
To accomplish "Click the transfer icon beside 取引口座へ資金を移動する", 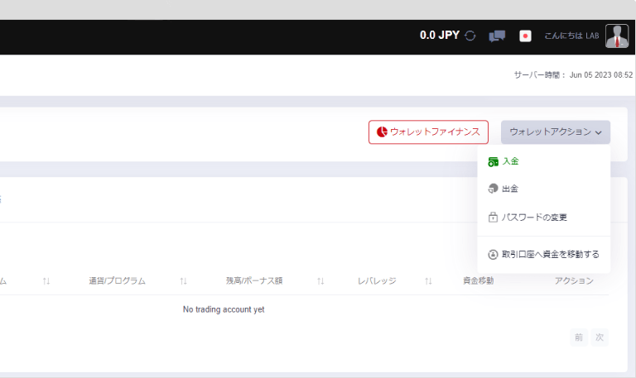I will [493, 255].
